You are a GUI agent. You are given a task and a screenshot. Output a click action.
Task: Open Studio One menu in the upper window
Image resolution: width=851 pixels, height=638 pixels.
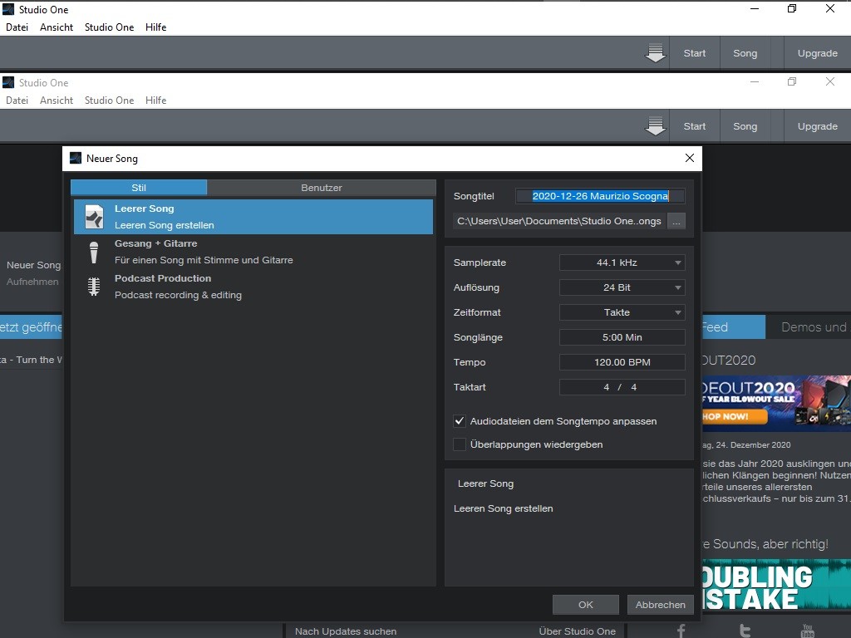[x=109, y=27]
